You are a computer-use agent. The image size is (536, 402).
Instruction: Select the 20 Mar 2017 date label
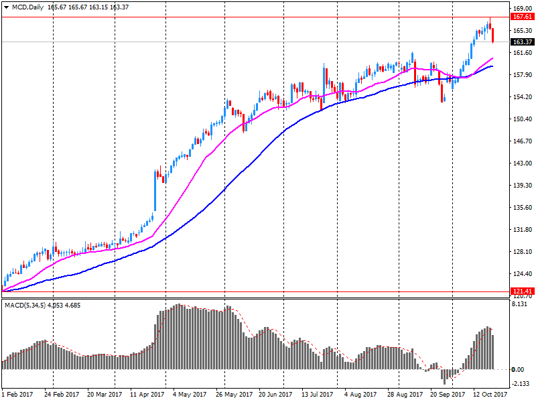[105, 394]
